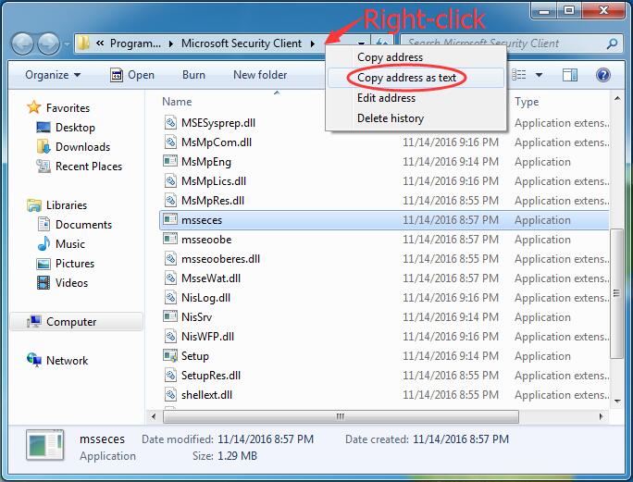Screen dimensions: 633x482
Task: Click the Setup application icon
Action: (170, 355)
